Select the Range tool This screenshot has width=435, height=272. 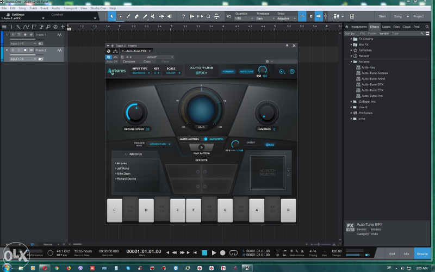point(120,16)
